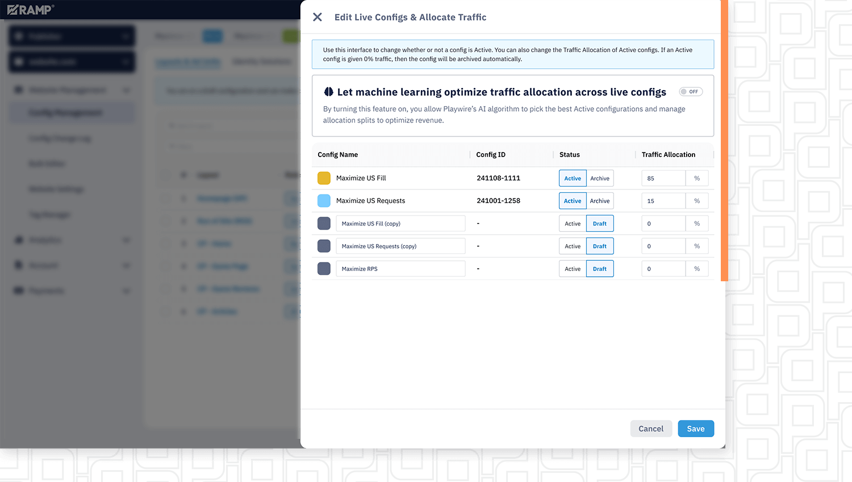Open color swatch for Maximize US Fill (copy)
Image resolution: width=852 pixels, height=482 pixels.
pyautogui.click(x=324, y=223)
